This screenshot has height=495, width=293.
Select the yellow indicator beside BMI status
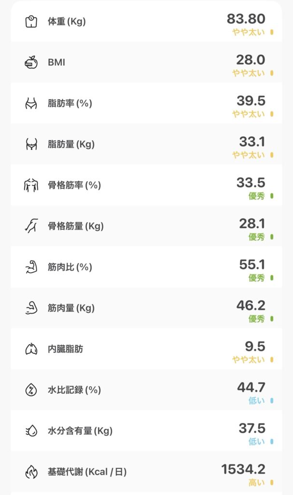pos(272,73)
